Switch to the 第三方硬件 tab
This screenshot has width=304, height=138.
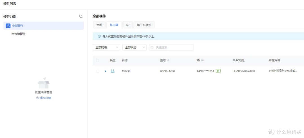tap(144, 25)
